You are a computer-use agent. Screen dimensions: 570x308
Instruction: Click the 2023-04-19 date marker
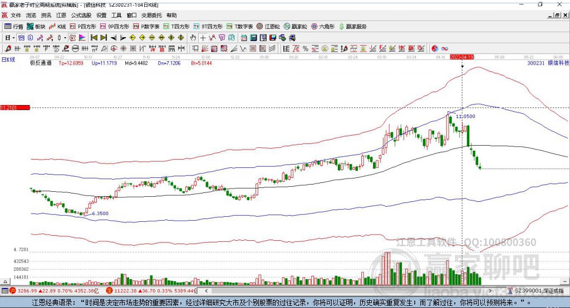[461, 57]
